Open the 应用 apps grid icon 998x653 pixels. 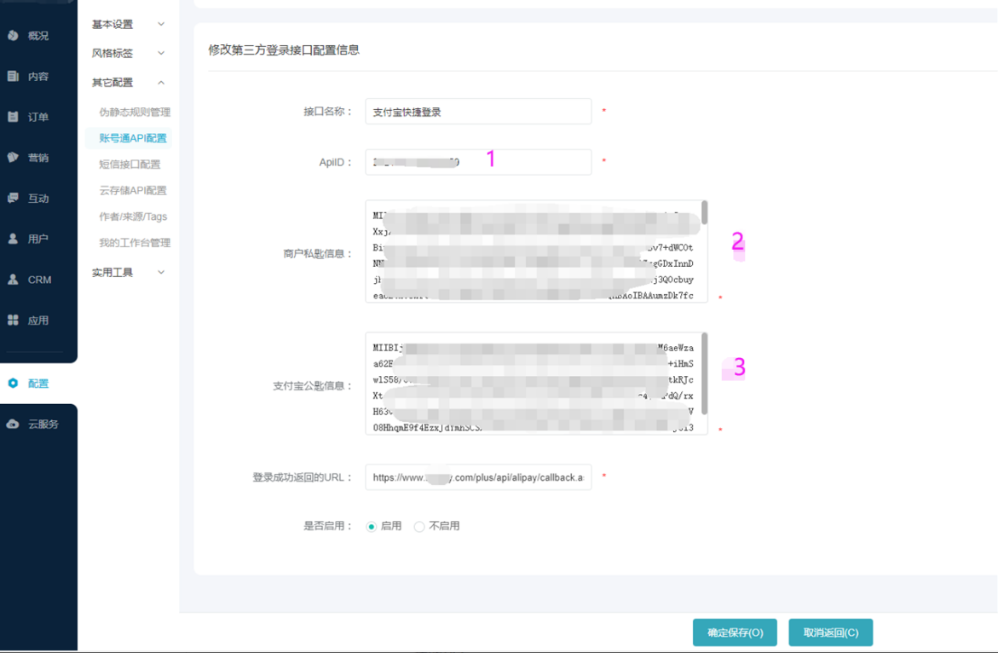[13, 321]
